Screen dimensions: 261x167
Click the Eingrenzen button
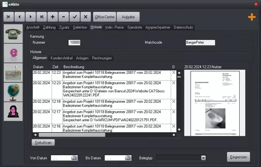click(238, 157)
